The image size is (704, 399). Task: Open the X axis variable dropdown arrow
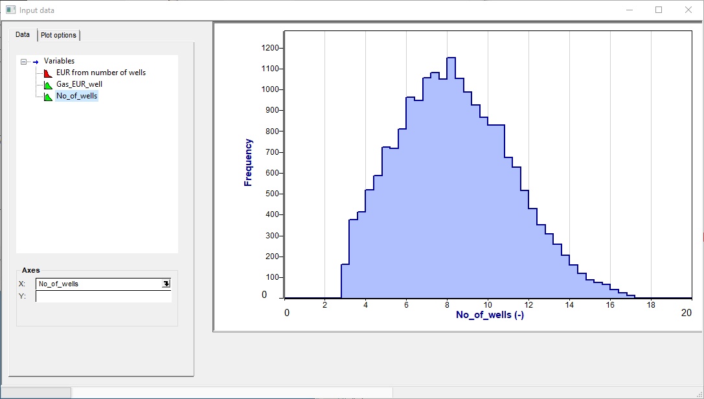pos(166,284)
